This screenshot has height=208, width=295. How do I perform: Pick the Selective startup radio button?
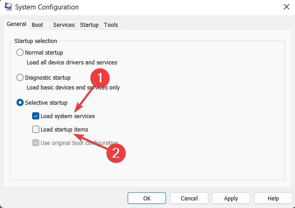[x=20, y=102]
